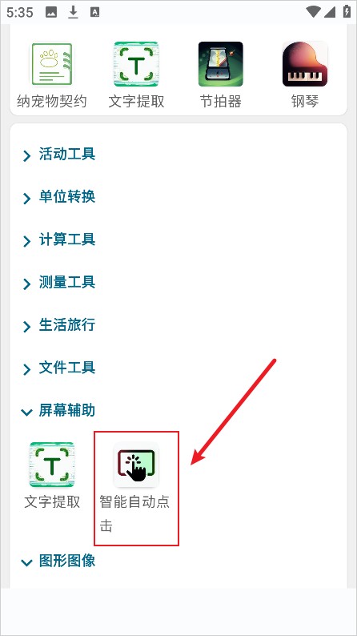Open the 钢琴 piano app icon
Viewport: 357px width, 636px height.
(305, 65)
